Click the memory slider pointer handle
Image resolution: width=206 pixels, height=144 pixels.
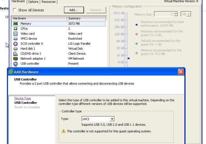tap(128, 58)
